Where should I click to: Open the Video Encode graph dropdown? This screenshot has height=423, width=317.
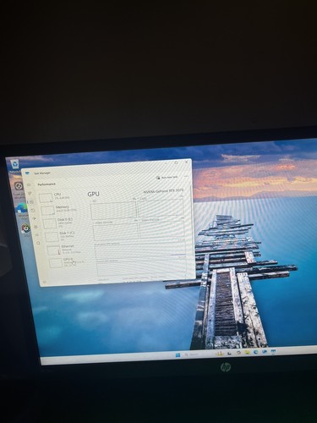click(103, 222)
